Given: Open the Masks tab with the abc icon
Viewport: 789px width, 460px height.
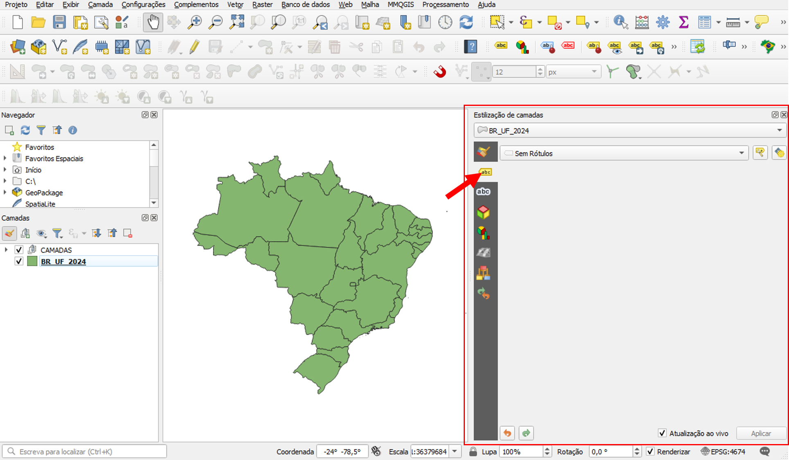Looking at the screenshot, I should (483, 191).
